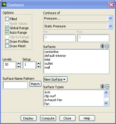
Task: Increase the Setup value with up arrow
Action: [x=39, y=63]
